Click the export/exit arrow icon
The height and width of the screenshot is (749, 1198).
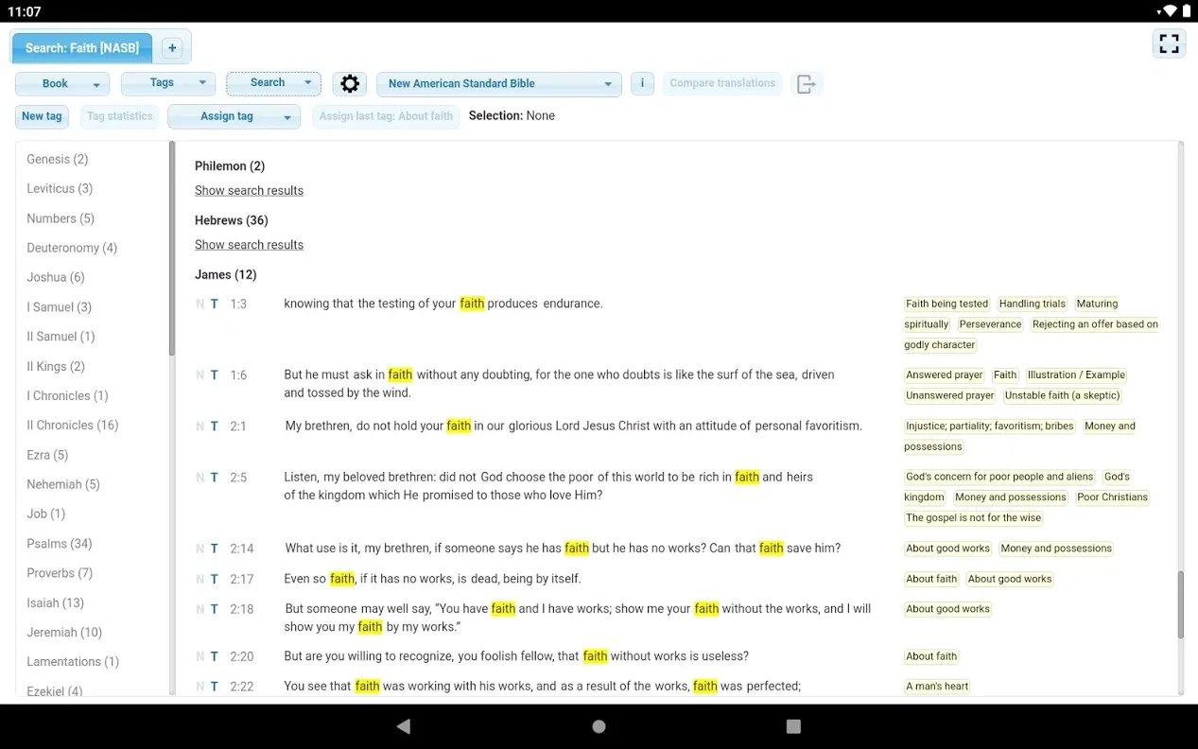pos(806,83)
